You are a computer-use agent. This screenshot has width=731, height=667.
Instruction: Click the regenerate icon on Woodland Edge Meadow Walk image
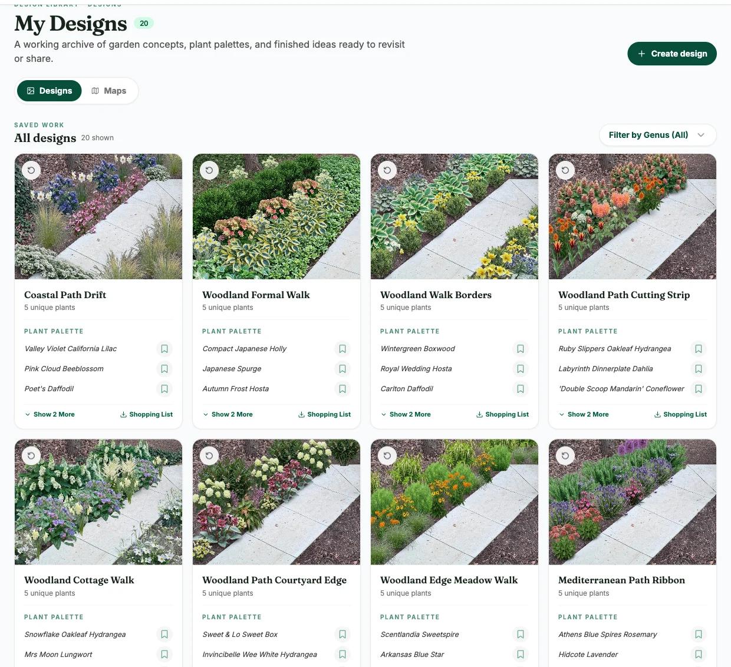click(387, 455)
